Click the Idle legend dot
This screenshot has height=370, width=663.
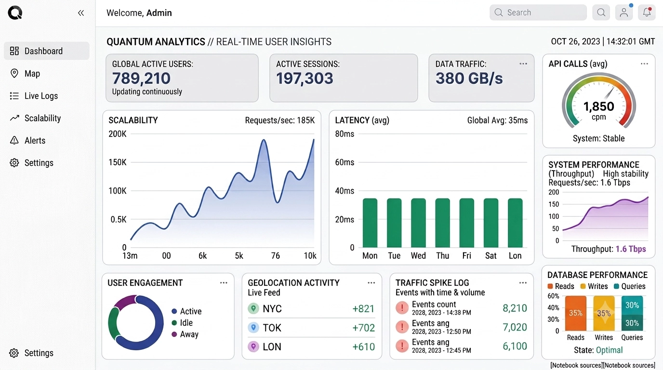point(174,323)
